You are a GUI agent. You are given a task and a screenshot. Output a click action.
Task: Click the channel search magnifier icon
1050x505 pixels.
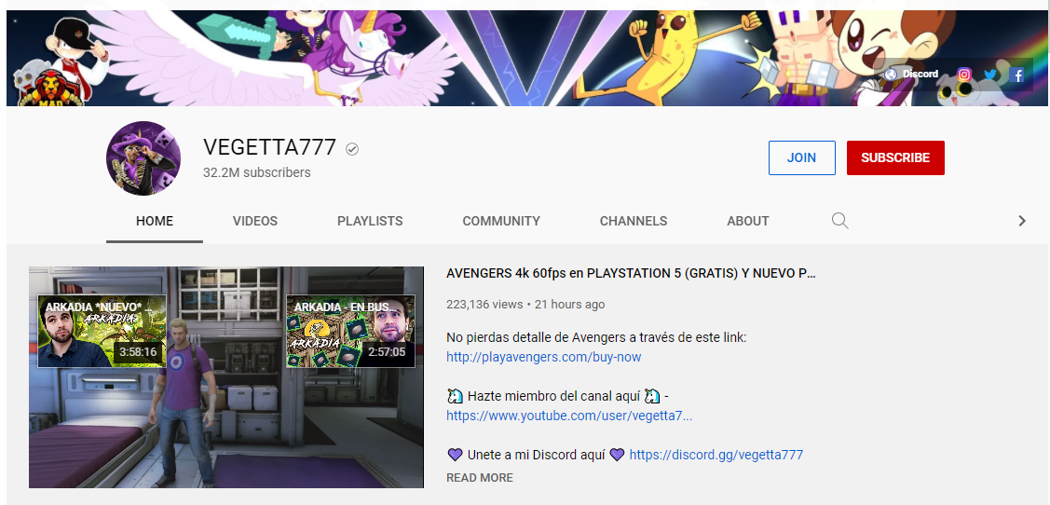pos(839,221)
